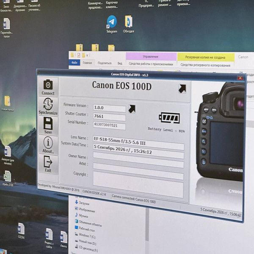Open the Яндекс с сайта document
The height and width of the screenshot is (254, 254).
click(x=49, y=238)
